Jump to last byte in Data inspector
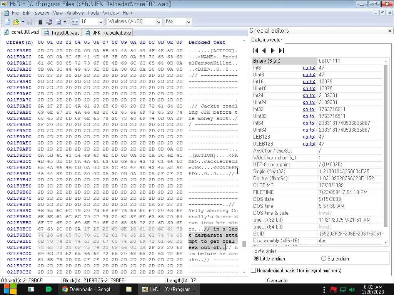The width and height of the screenshot is (394, 295). pos(281,51)
